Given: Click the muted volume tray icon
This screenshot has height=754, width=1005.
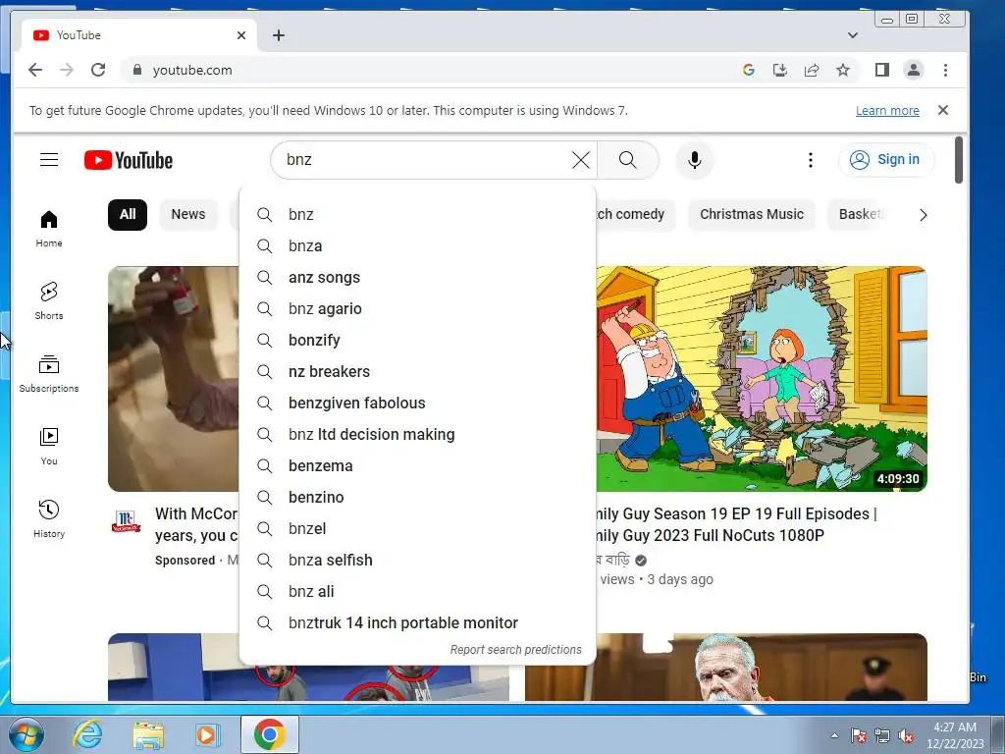Looking at the screenshot, I should (906, 736).
